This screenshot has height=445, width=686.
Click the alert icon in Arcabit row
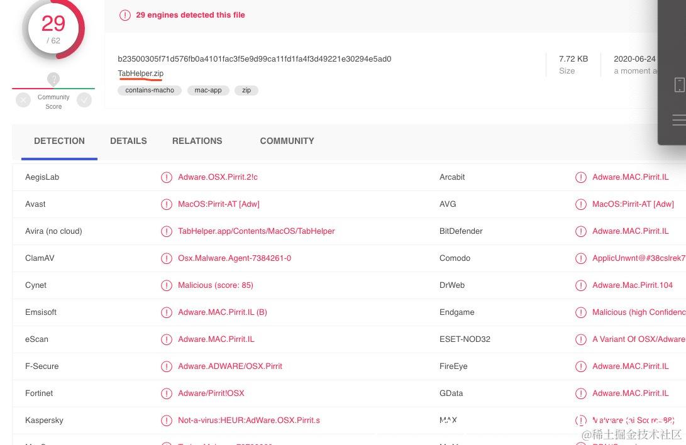pyautogui.click(x=581, y=177)
